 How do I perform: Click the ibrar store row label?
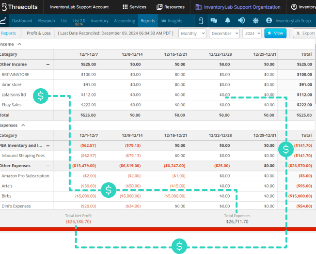click(12, 85)
